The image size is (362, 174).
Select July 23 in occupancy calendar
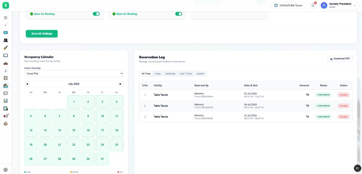click(x=88, y=145)
